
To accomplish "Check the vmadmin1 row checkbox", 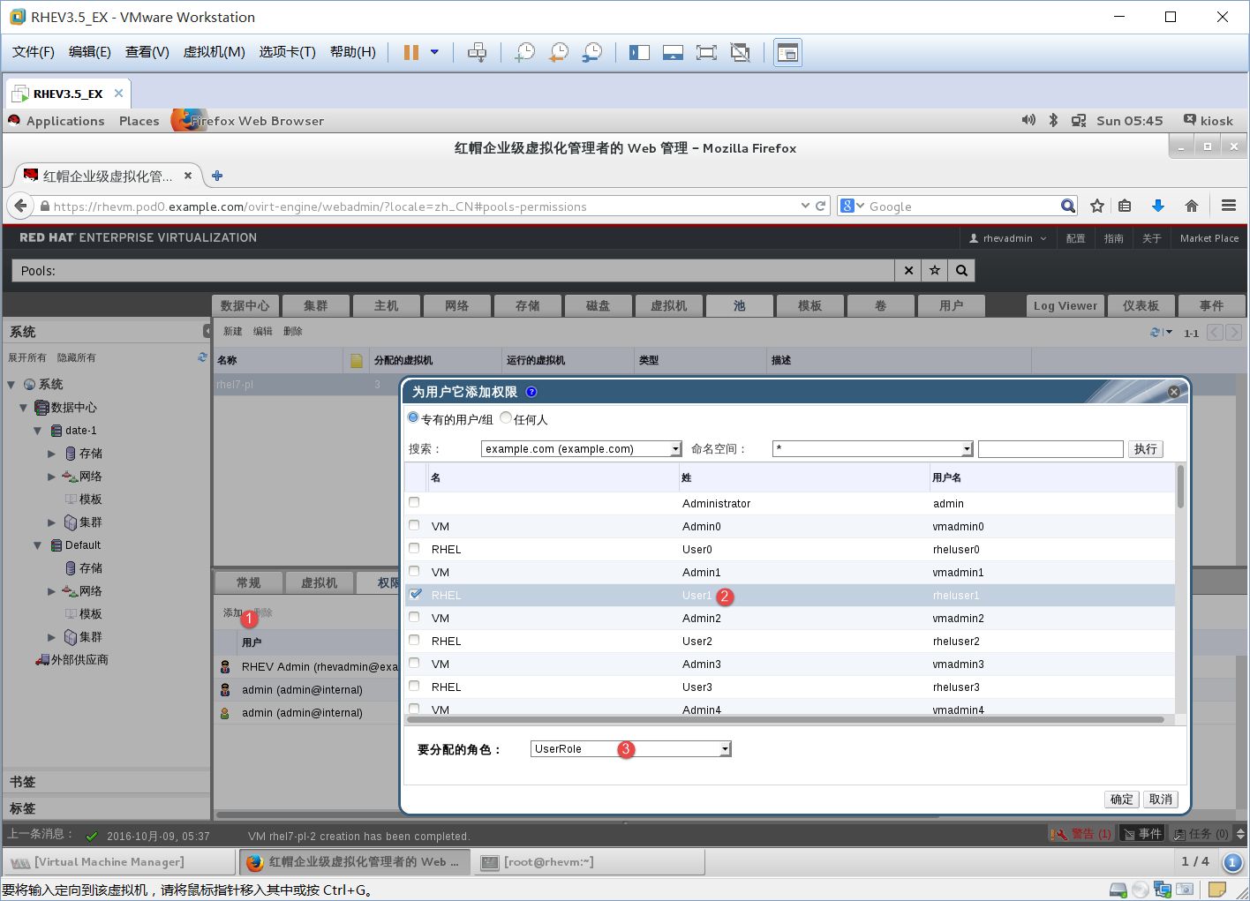I will click(x=414, y=571).
